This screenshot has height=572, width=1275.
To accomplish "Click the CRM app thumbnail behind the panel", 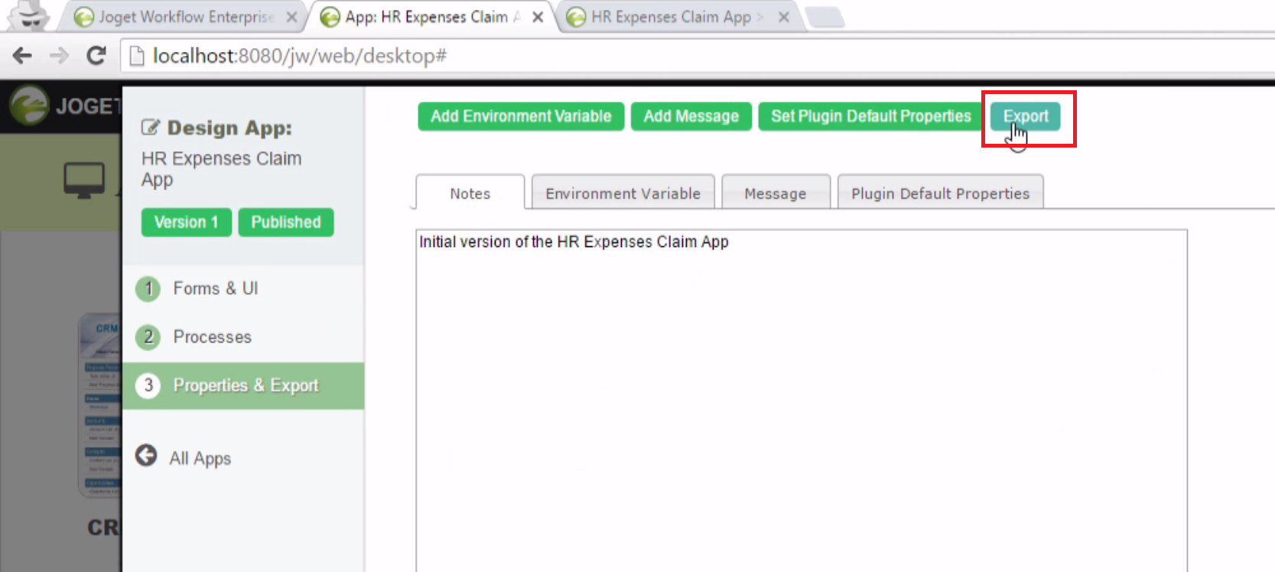I will click(100, 404).
